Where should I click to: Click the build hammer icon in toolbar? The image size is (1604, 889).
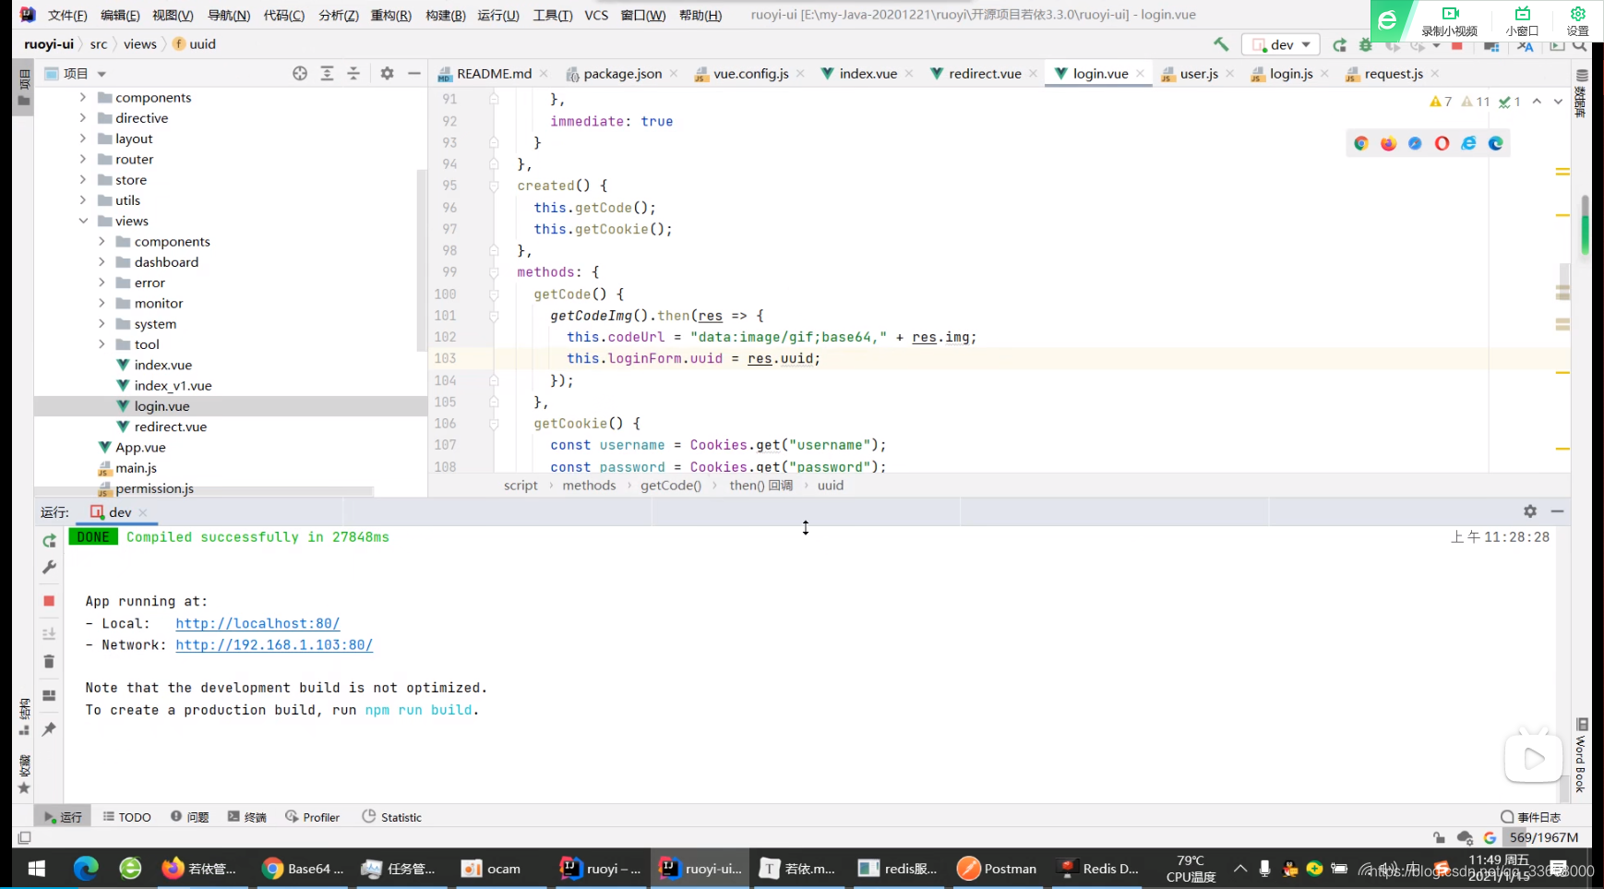[1221, 44]
